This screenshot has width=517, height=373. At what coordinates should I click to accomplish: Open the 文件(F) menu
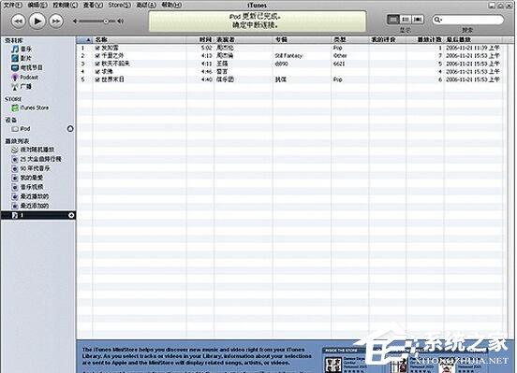[13, 5]
